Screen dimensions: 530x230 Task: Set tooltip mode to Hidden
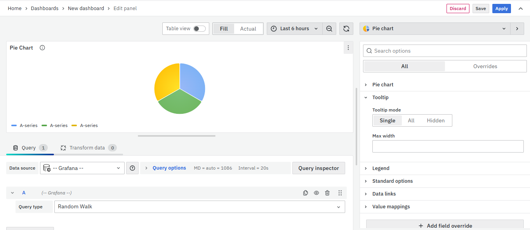coord(436,120)
